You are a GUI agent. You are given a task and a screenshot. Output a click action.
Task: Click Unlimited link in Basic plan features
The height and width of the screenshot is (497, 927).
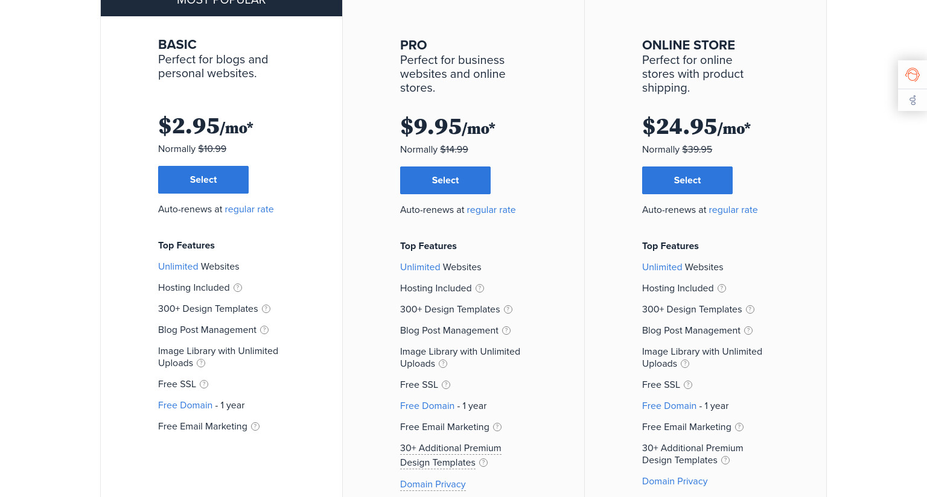point(178,267)
